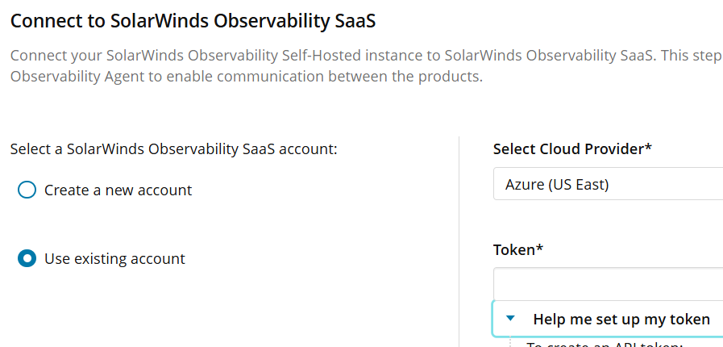The image size is (723, 347).
Task: Select the Use existing account radio button
Action: pyautogui.click(x=27, y=259)
